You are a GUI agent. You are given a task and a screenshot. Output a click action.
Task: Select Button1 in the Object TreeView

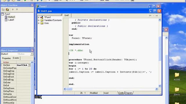point(12,17)
